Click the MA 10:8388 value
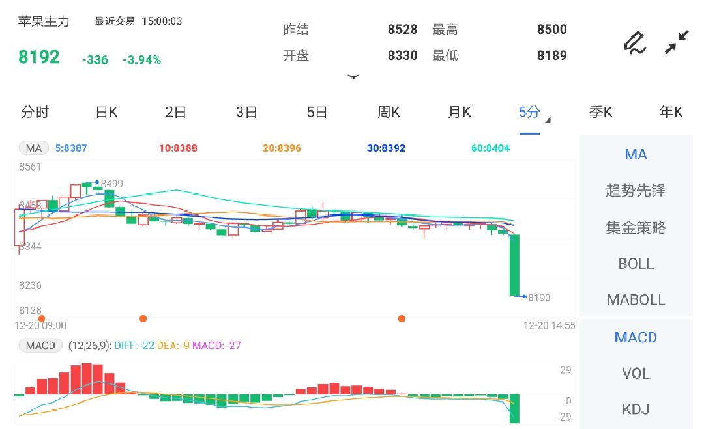The height and width of the screenshot is (429, 704). point(178,148)
